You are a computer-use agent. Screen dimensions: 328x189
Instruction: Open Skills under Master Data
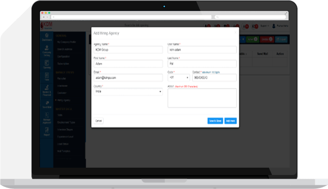coord(60,115)
